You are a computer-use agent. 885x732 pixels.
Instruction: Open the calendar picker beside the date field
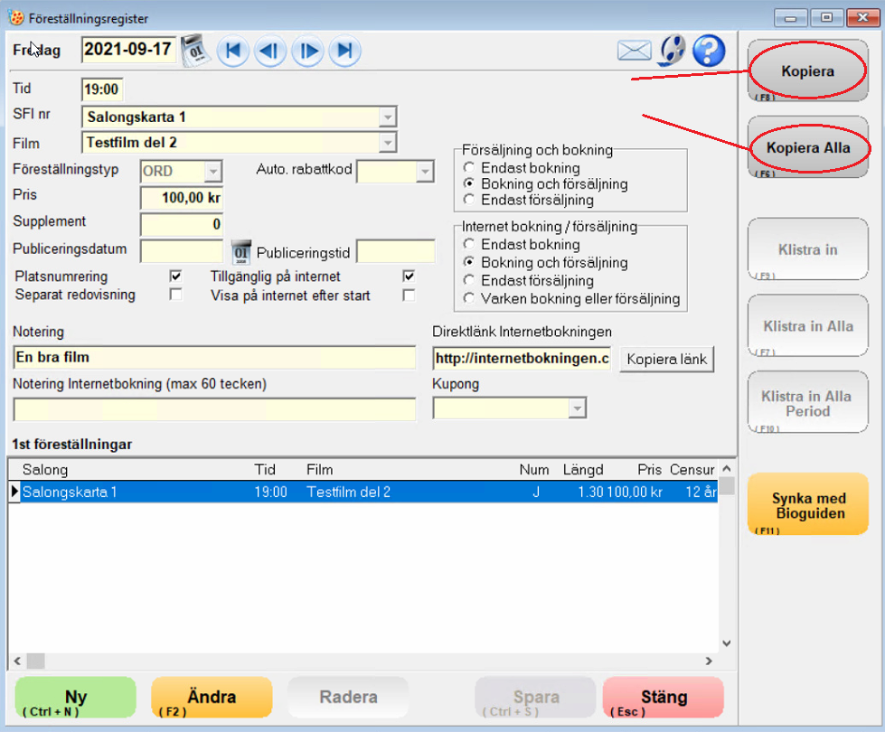pos(193,50)
